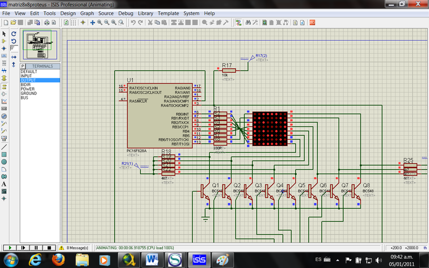Screen dimensions: 429x268
Task: Transfer the netlist to ARES
Action: 312,23
